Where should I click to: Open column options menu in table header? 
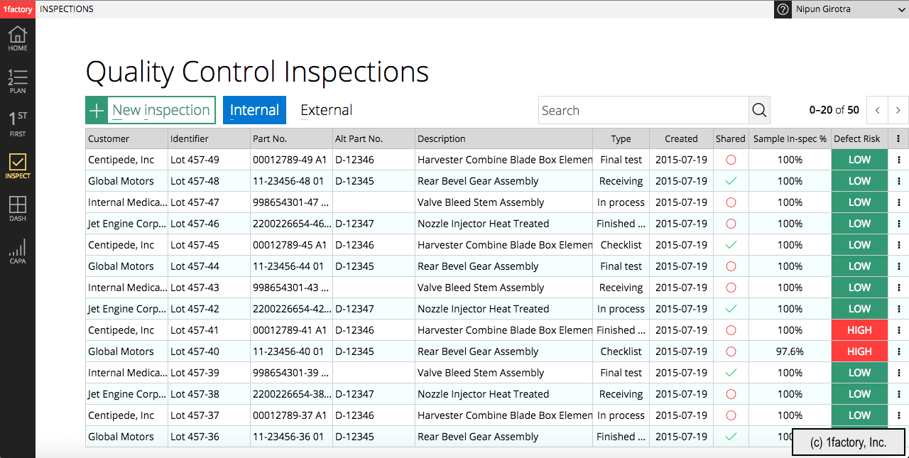[898, 138]
